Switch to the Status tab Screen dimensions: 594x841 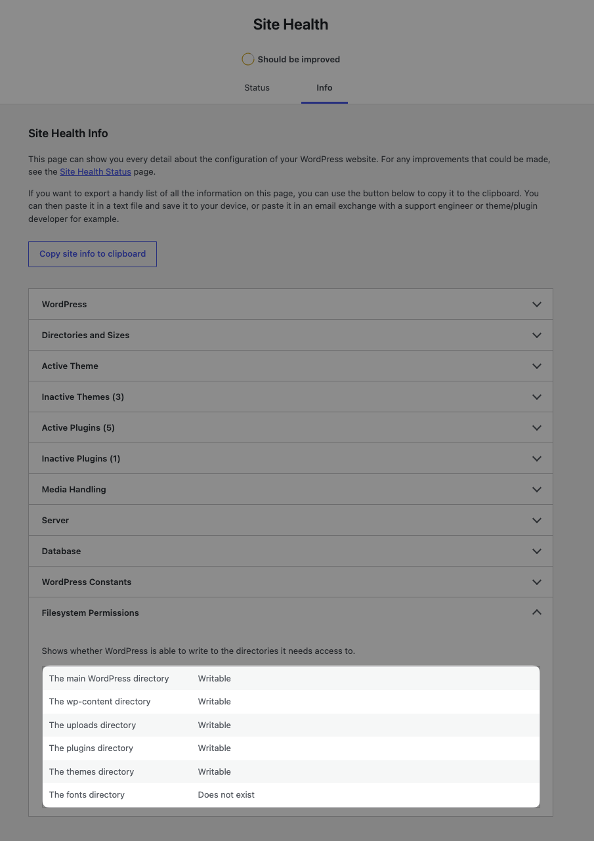tap(257, 87)
